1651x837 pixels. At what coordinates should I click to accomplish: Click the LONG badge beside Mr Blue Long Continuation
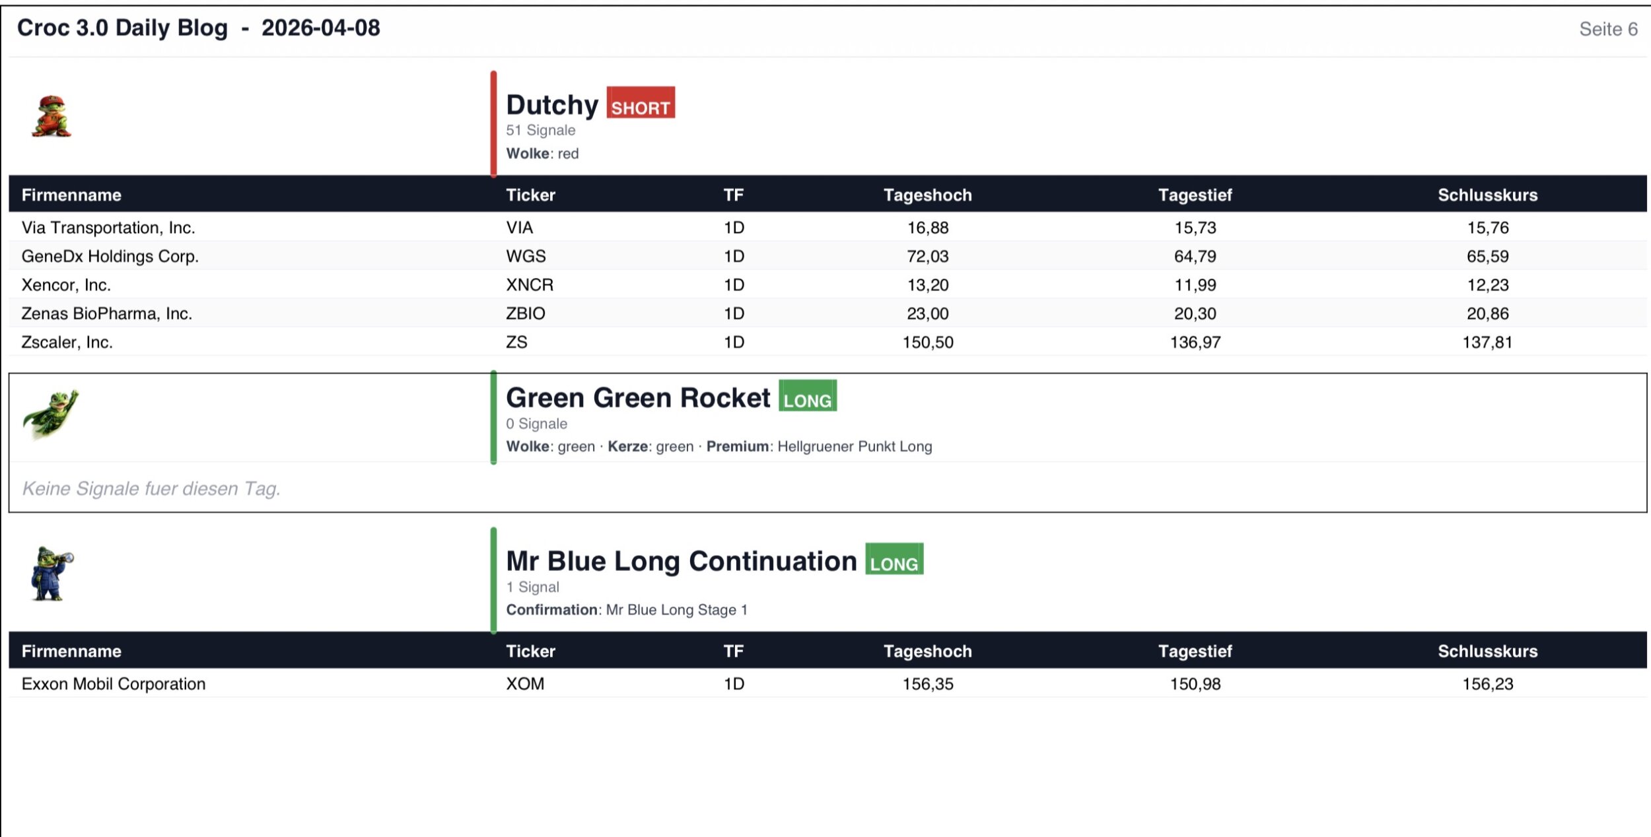click(894, 559)
